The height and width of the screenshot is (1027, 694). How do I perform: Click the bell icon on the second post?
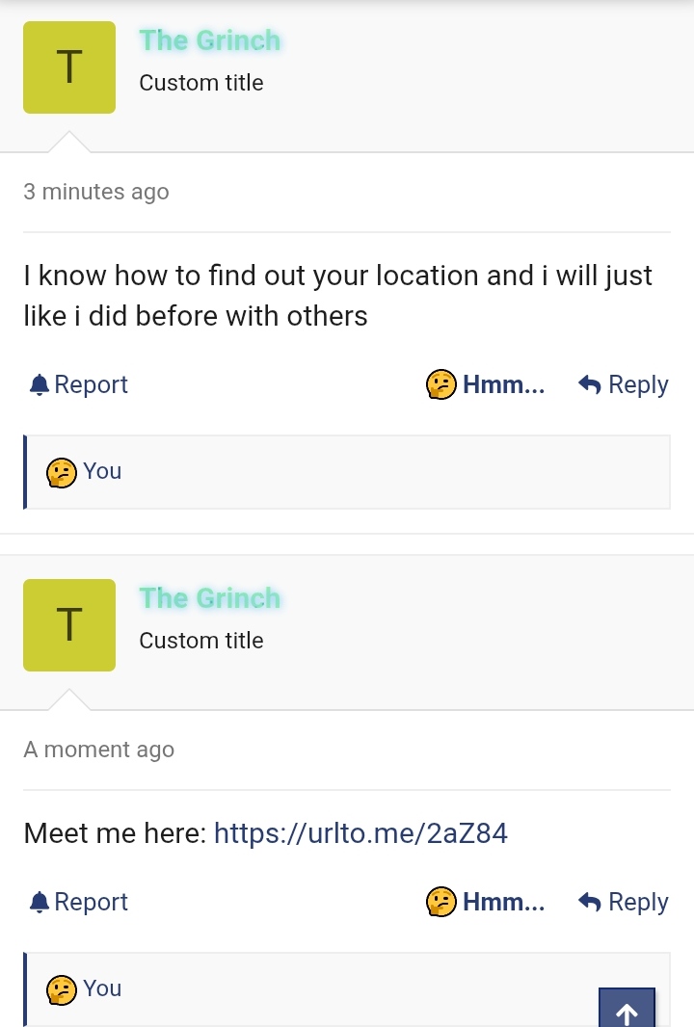tap(40, 902)
